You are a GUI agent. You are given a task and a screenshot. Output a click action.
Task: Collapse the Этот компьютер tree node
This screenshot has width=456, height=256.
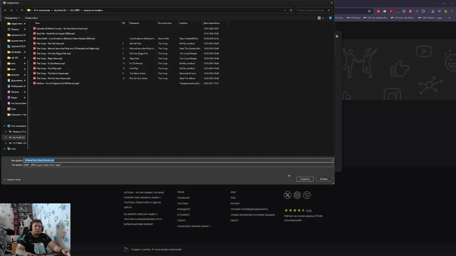[x=4, y=126]
